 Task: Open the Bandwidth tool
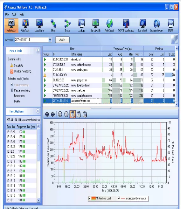pos(95,26)
